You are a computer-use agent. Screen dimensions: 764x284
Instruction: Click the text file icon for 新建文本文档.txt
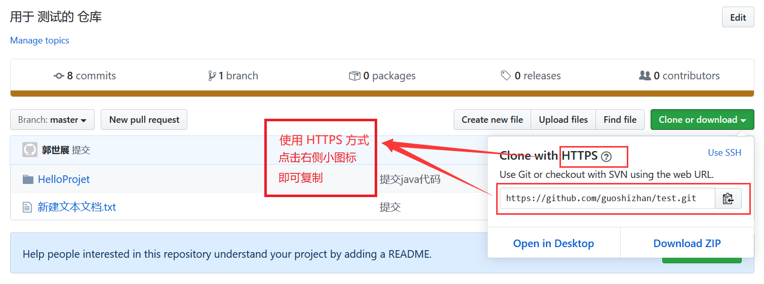pos(27,207)
